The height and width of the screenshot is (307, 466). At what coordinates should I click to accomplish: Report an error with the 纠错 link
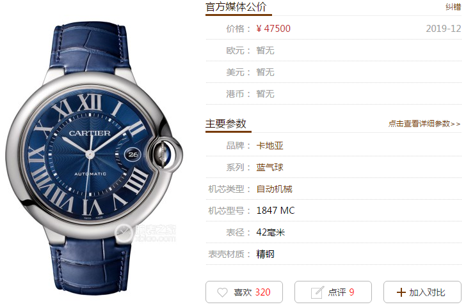pyautogui.click(x=453, y=7)
